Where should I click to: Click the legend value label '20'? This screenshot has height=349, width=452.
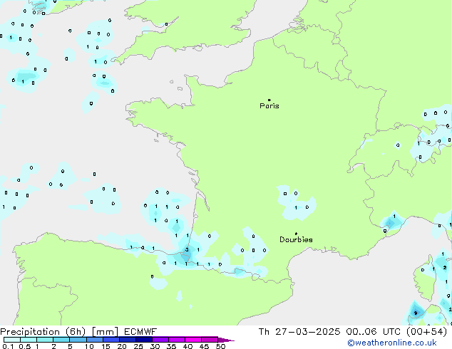click(122, 346)
